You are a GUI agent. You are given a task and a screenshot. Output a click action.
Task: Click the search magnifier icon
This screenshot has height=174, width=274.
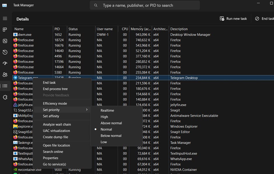tap(96, 5)
